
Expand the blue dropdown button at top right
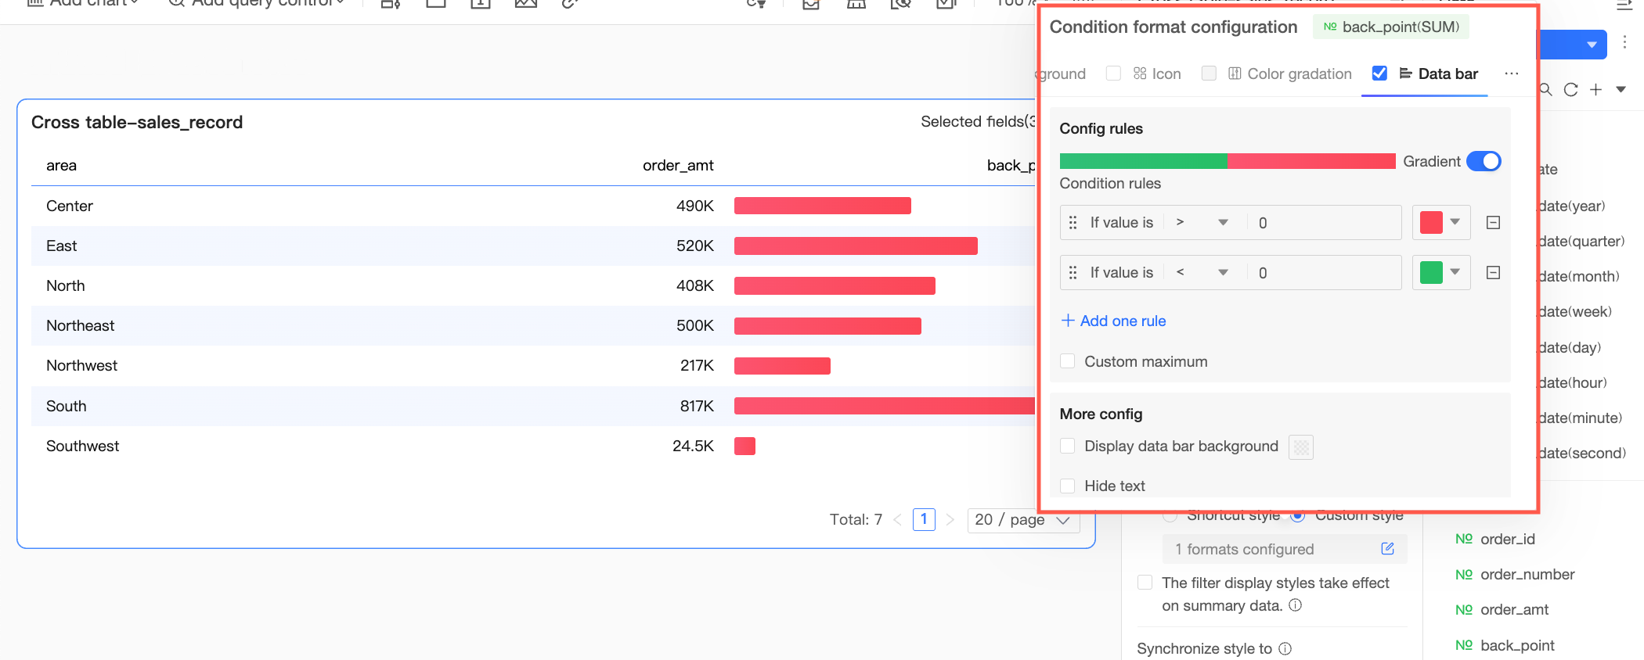pos(1591,45)
